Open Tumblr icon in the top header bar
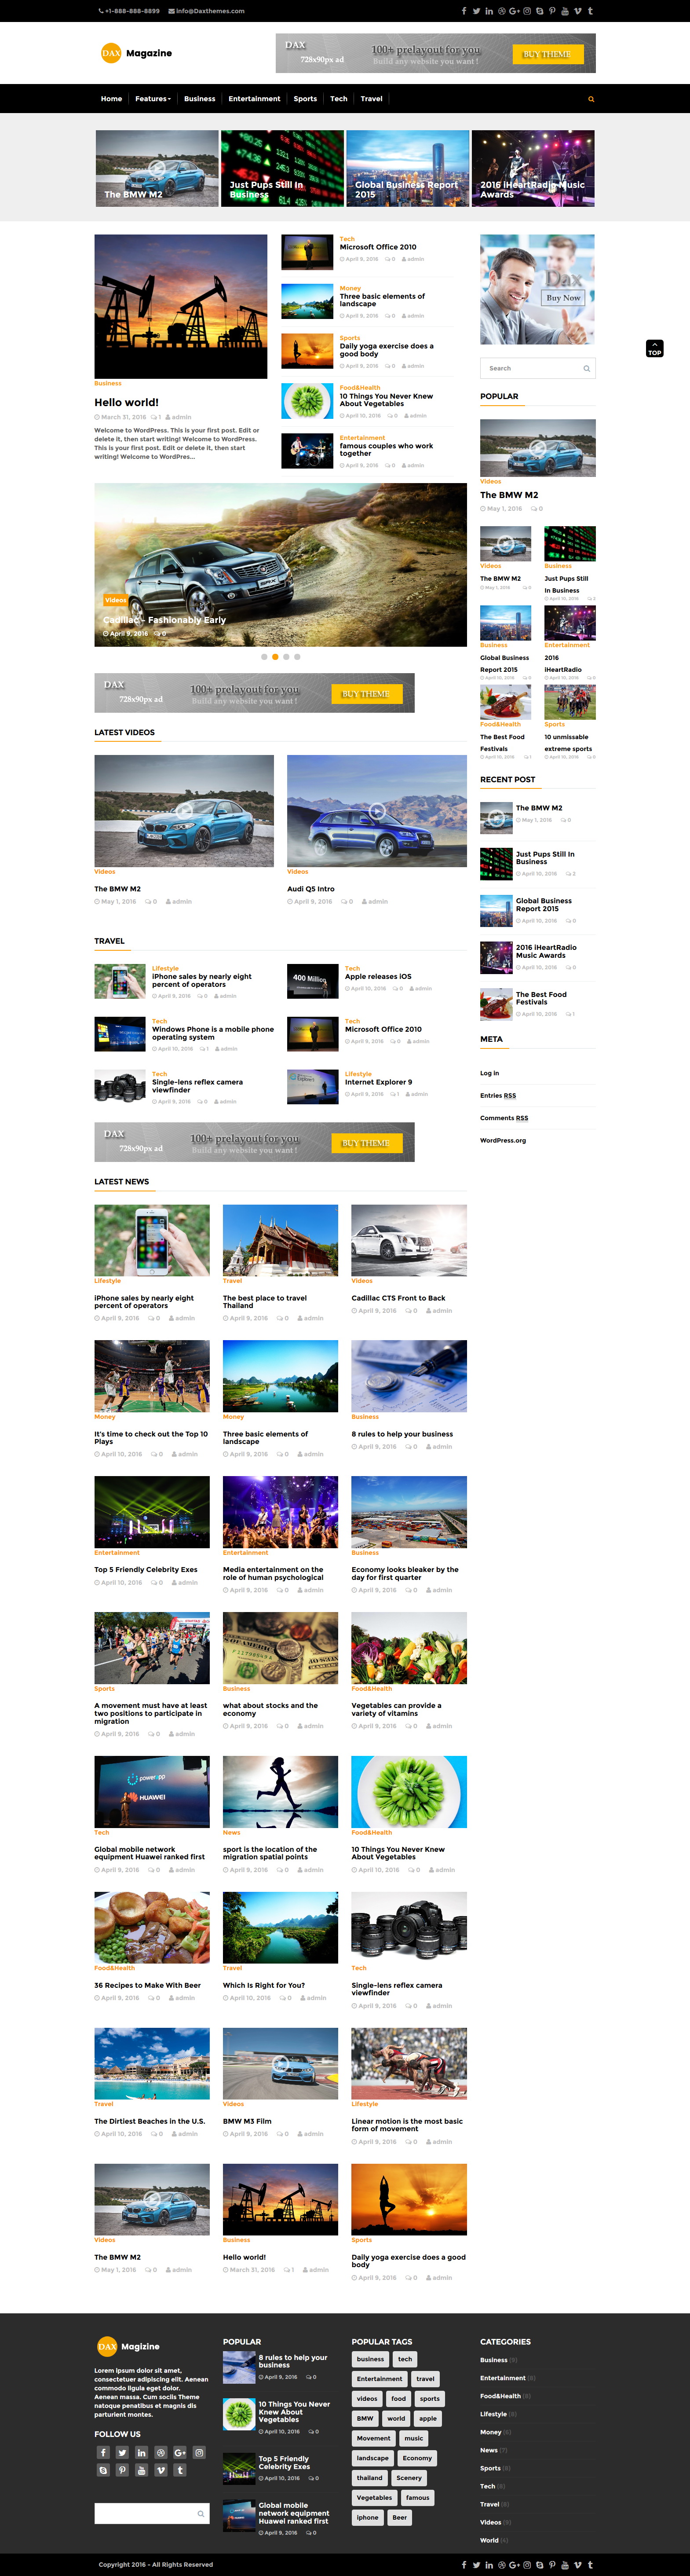690x2576 pixels. click(590, 11)
